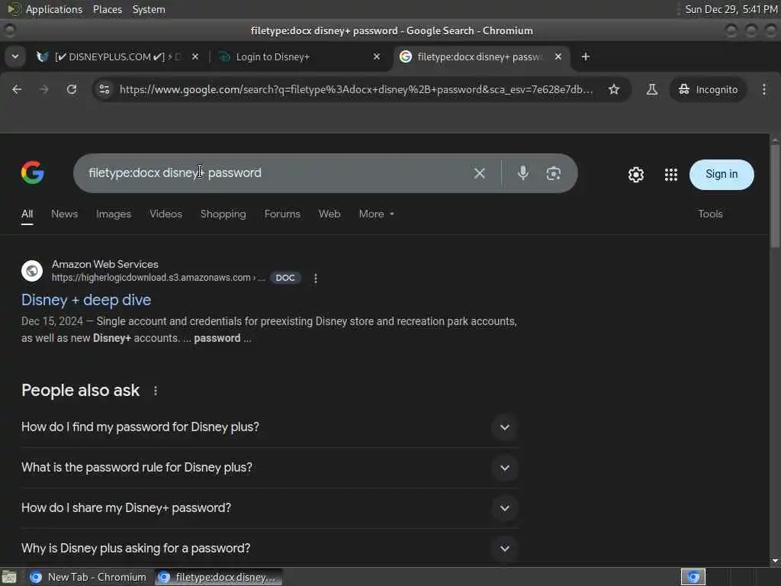Expand 'How do I find my password' question
This screenshot has height=586, width=781.
click(x=269, y=427)
